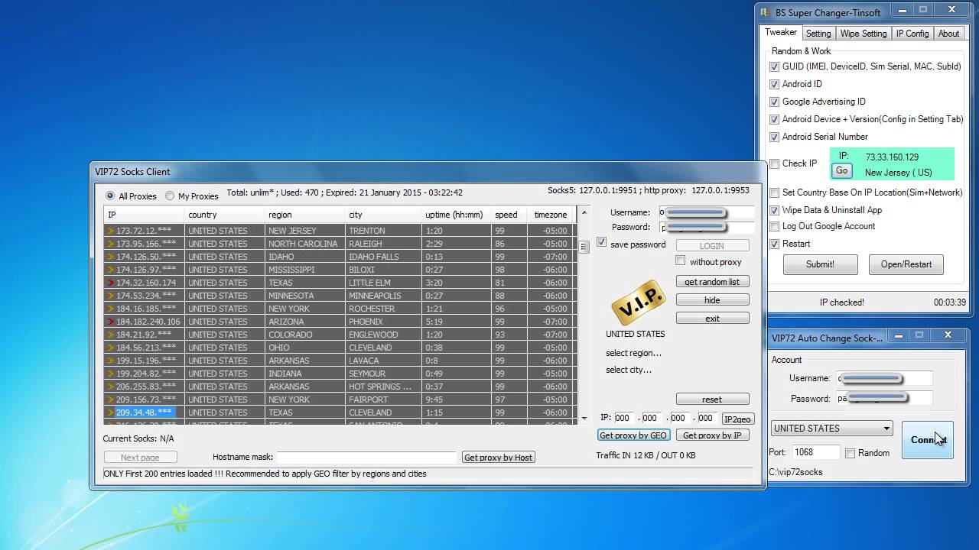Select the FAIRPORT New York proxy row
Screen dimensions: 979x550
pyautogui.click(x=340, y=400)
